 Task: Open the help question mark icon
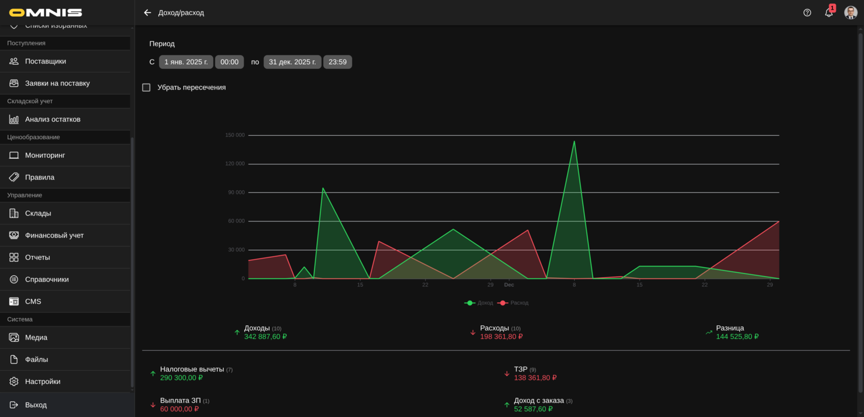(807, 13)
